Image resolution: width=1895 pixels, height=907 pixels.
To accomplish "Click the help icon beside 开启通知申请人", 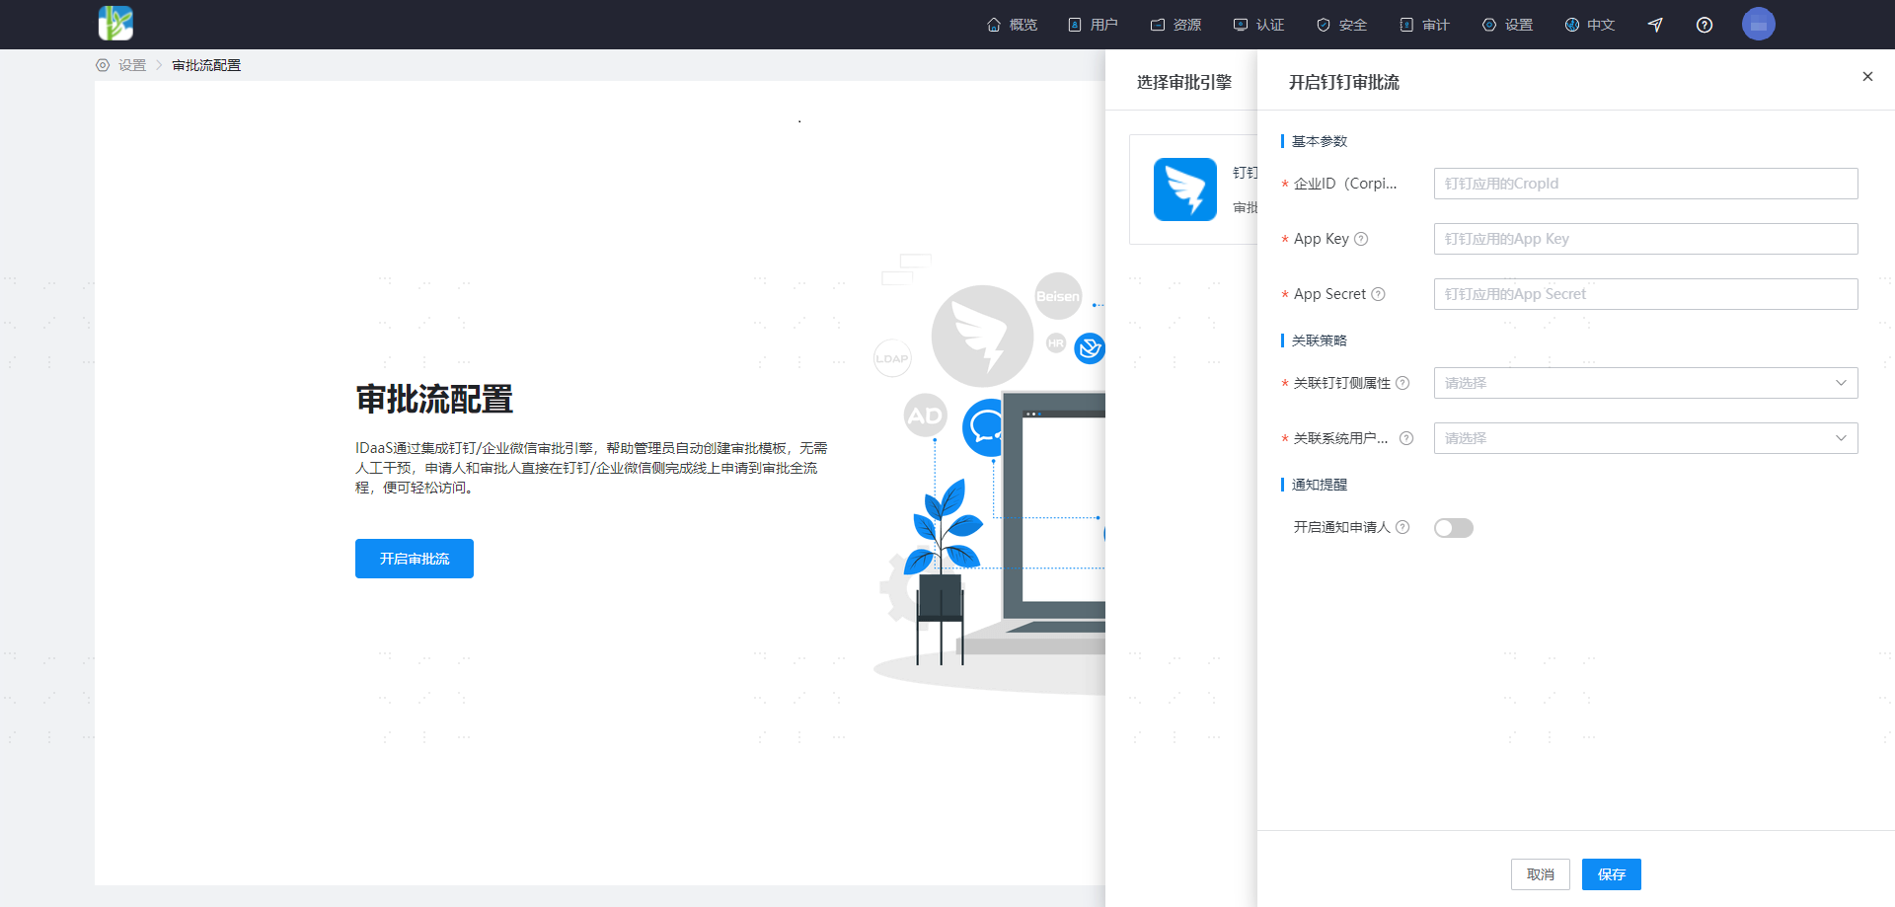I will 1402,527.
